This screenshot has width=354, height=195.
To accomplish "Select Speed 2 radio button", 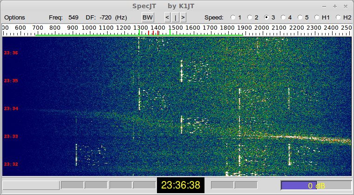I will click(x=250, y=17).
